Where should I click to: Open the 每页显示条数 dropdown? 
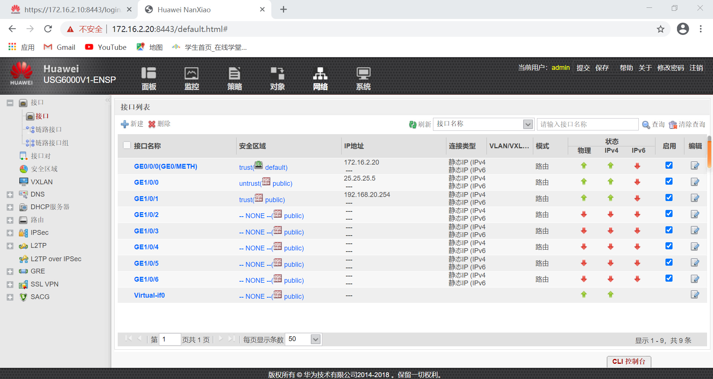315,339
